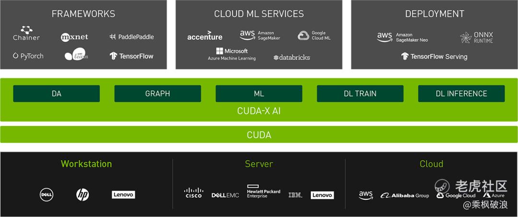This screenshot has width=518, height=217.
Task: Choose the IBM logo
Action: [295, 195]
